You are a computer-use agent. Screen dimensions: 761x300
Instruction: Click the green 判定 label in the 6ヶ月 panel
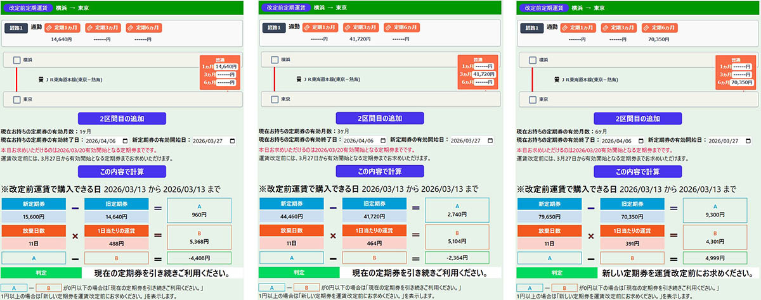click(x=557, y=273)
